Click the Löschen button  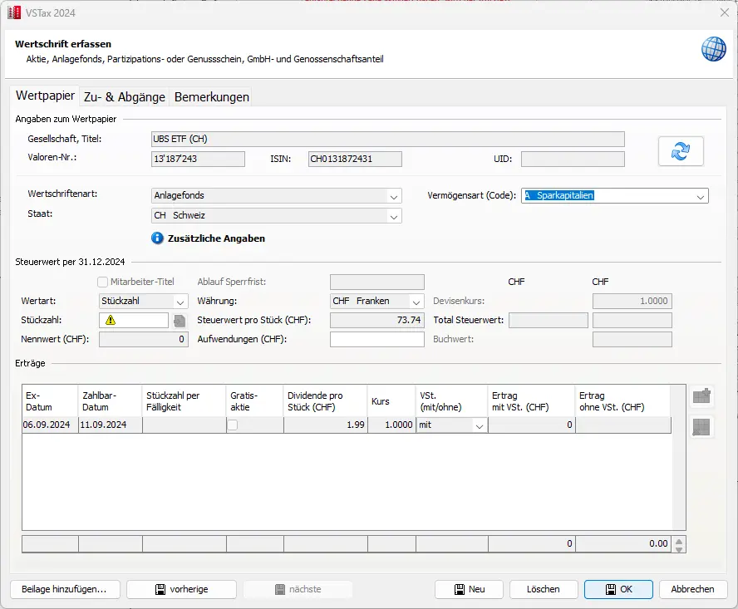click(543, 589)
